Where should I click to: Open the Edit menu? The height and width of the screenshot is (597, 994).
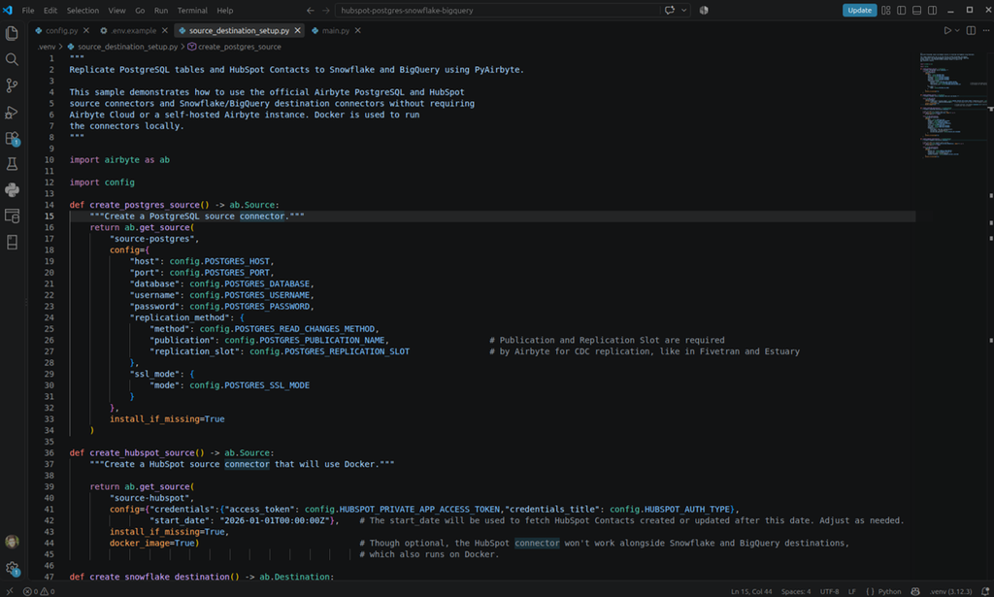[x=50, y=10]
